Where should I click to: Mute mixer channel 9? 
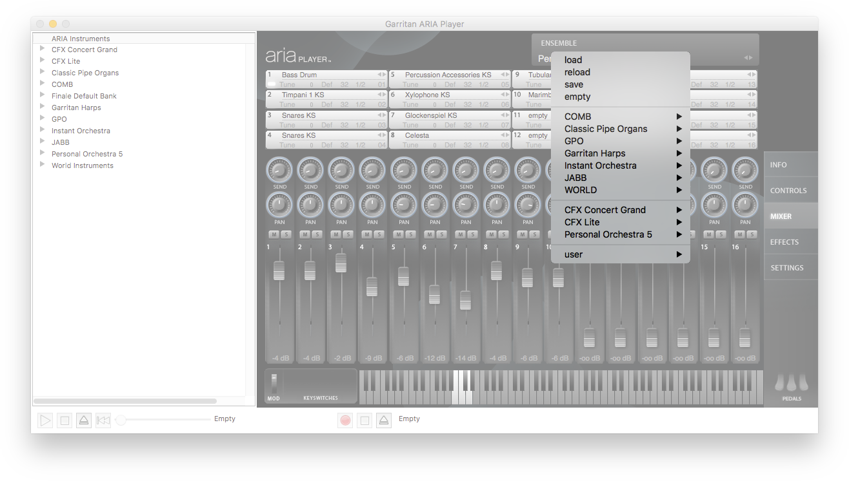click(523, 234)
